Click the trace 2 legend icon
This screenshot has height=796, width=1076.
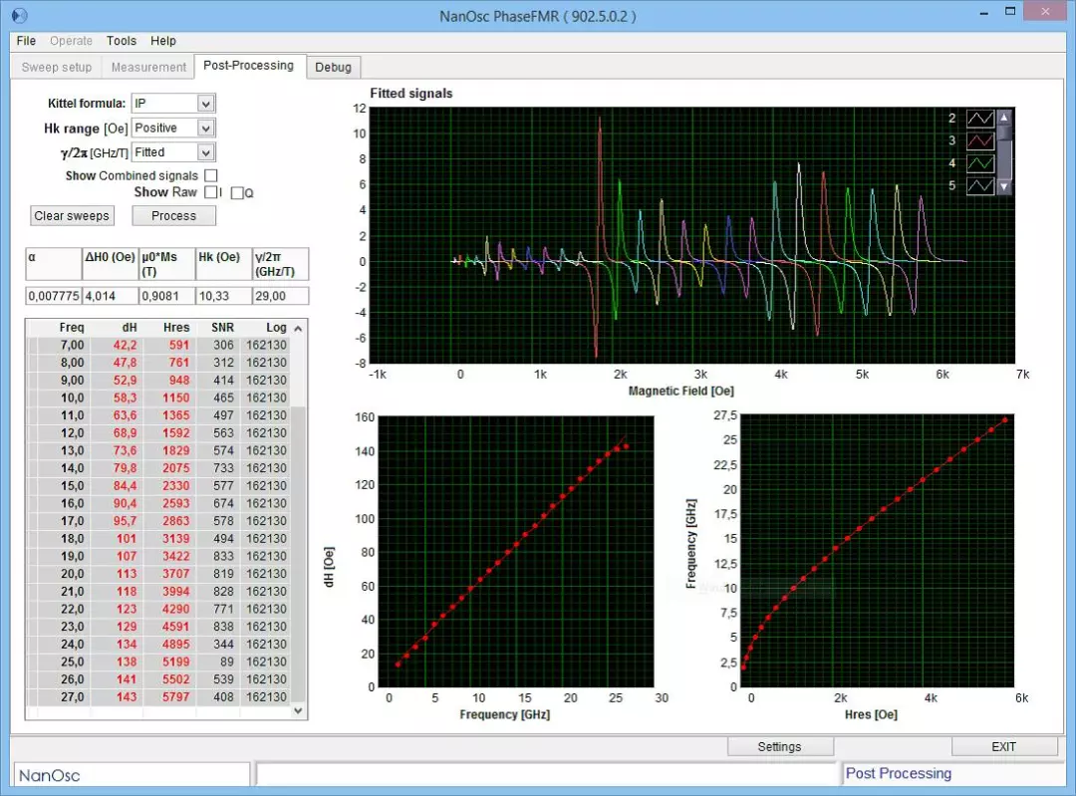(x=980, y=118)
